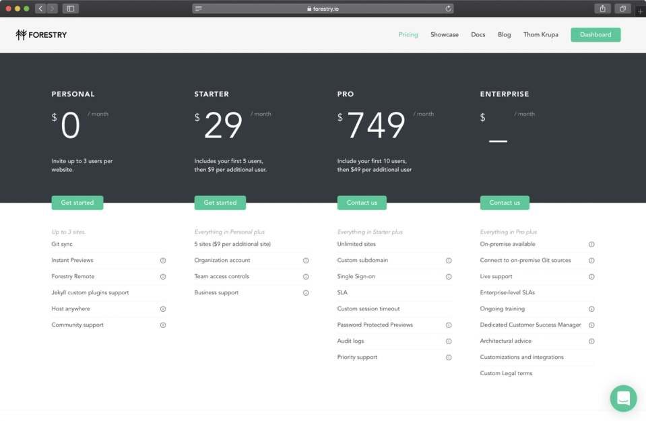Click the forestry.io address bar
Viewport: 646px width, 421px height.
(x=323, y=9)
